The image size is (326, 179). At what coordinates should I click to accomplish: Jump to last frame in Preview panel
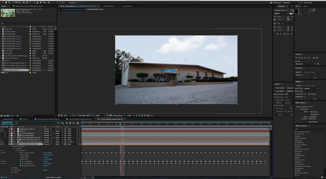click(x=309, y=58)
